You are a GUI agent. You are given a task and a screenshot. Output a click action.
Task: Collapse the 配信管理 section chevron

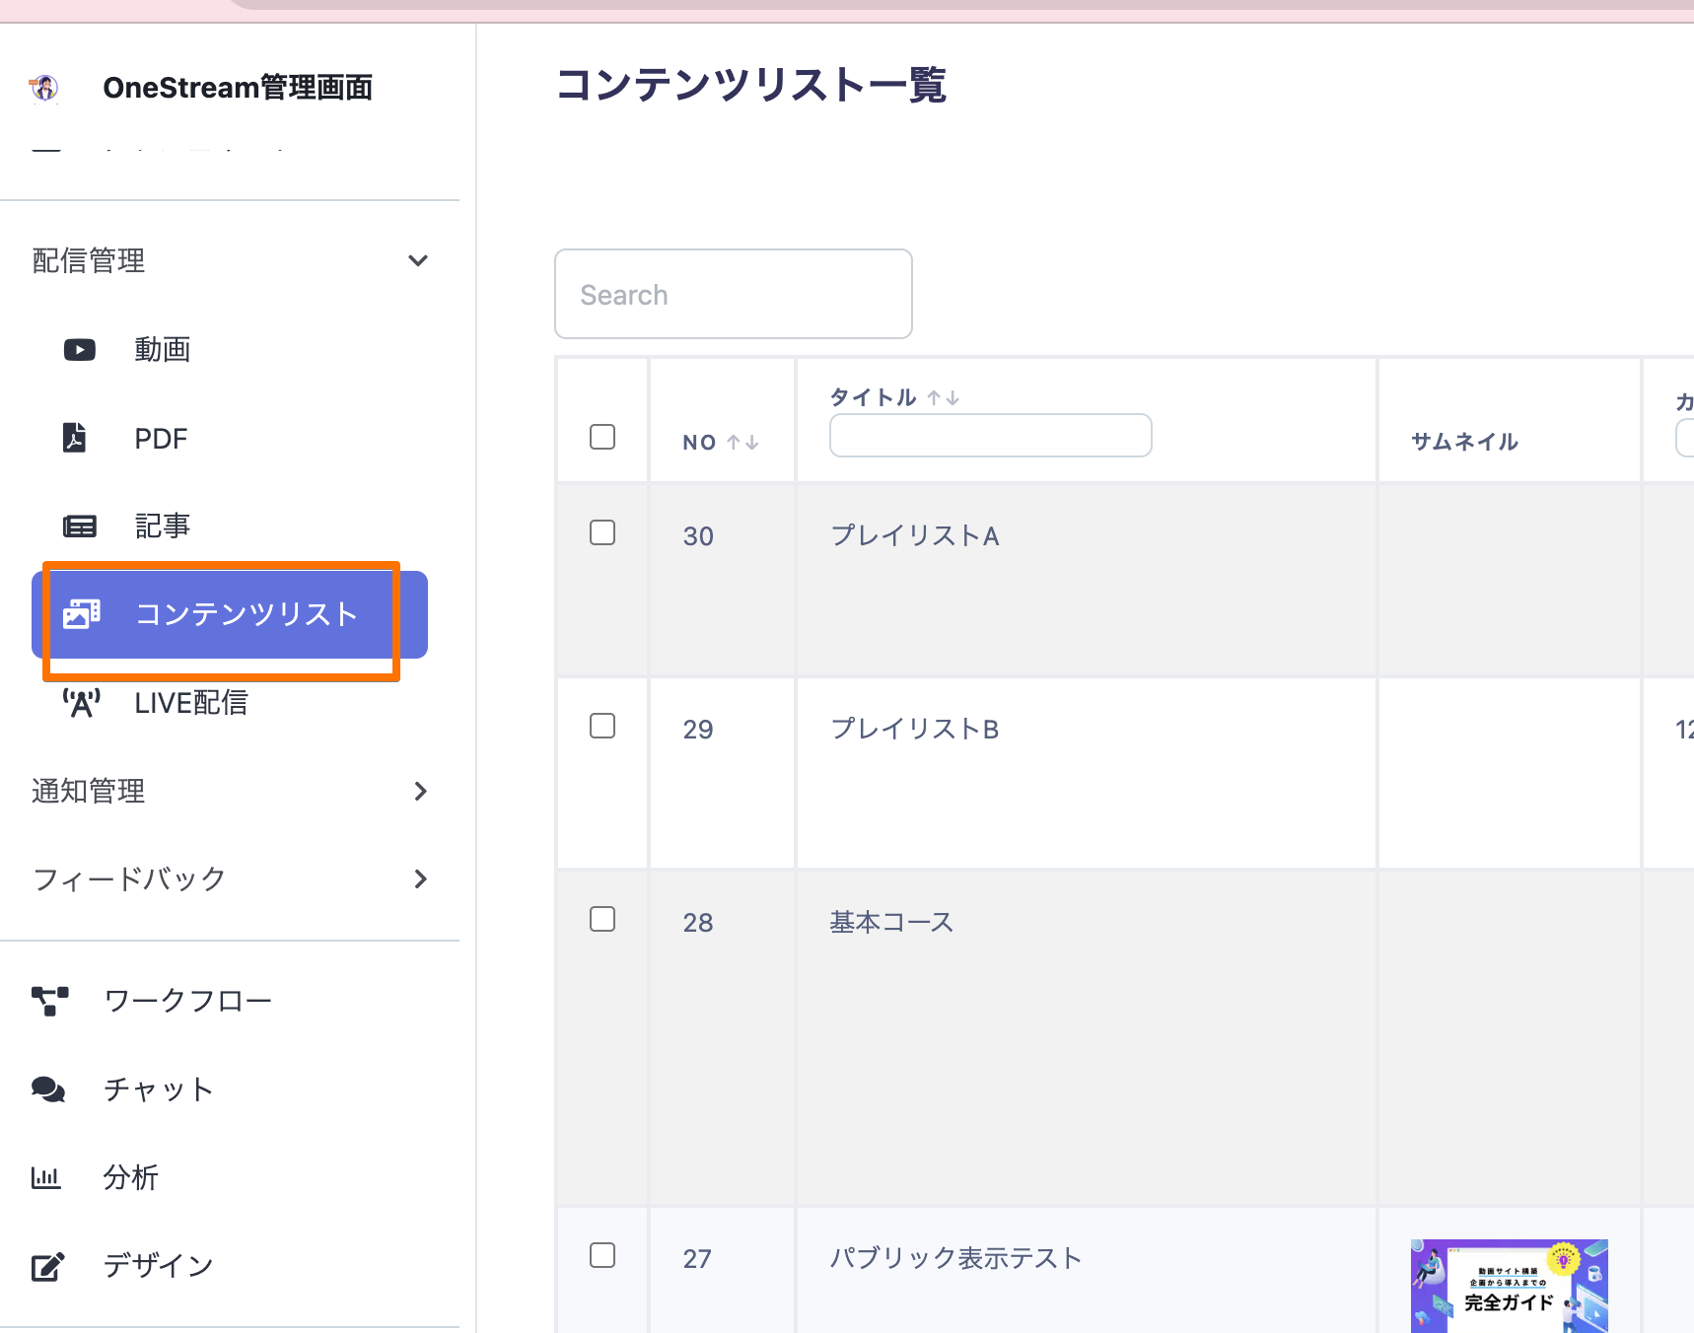418,261
